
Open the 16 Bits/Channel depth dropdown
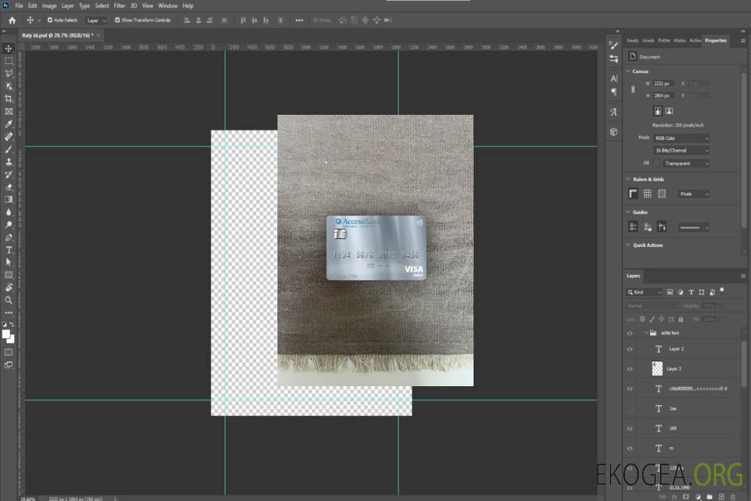pyautogui.click(x=681, y=150)
